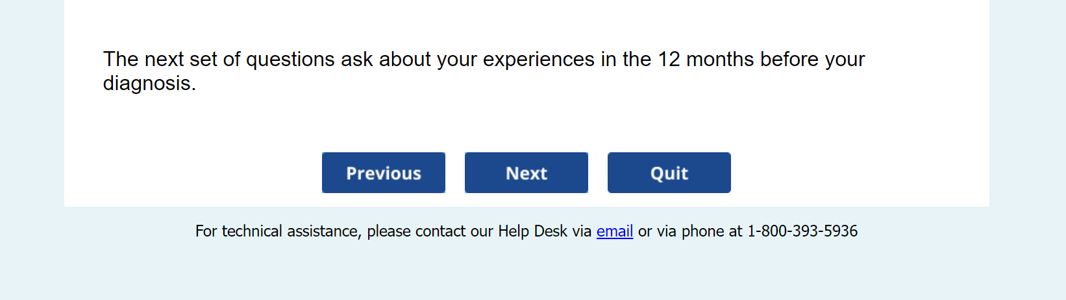Click the "or via phone at" text
Image resolution: width=1066 pixels, height=300 pixels.
tap(689, 231)
